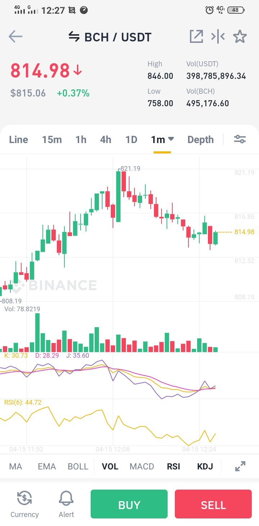
Task: Tap the red SELL button
Action: (x=213, y=504)
